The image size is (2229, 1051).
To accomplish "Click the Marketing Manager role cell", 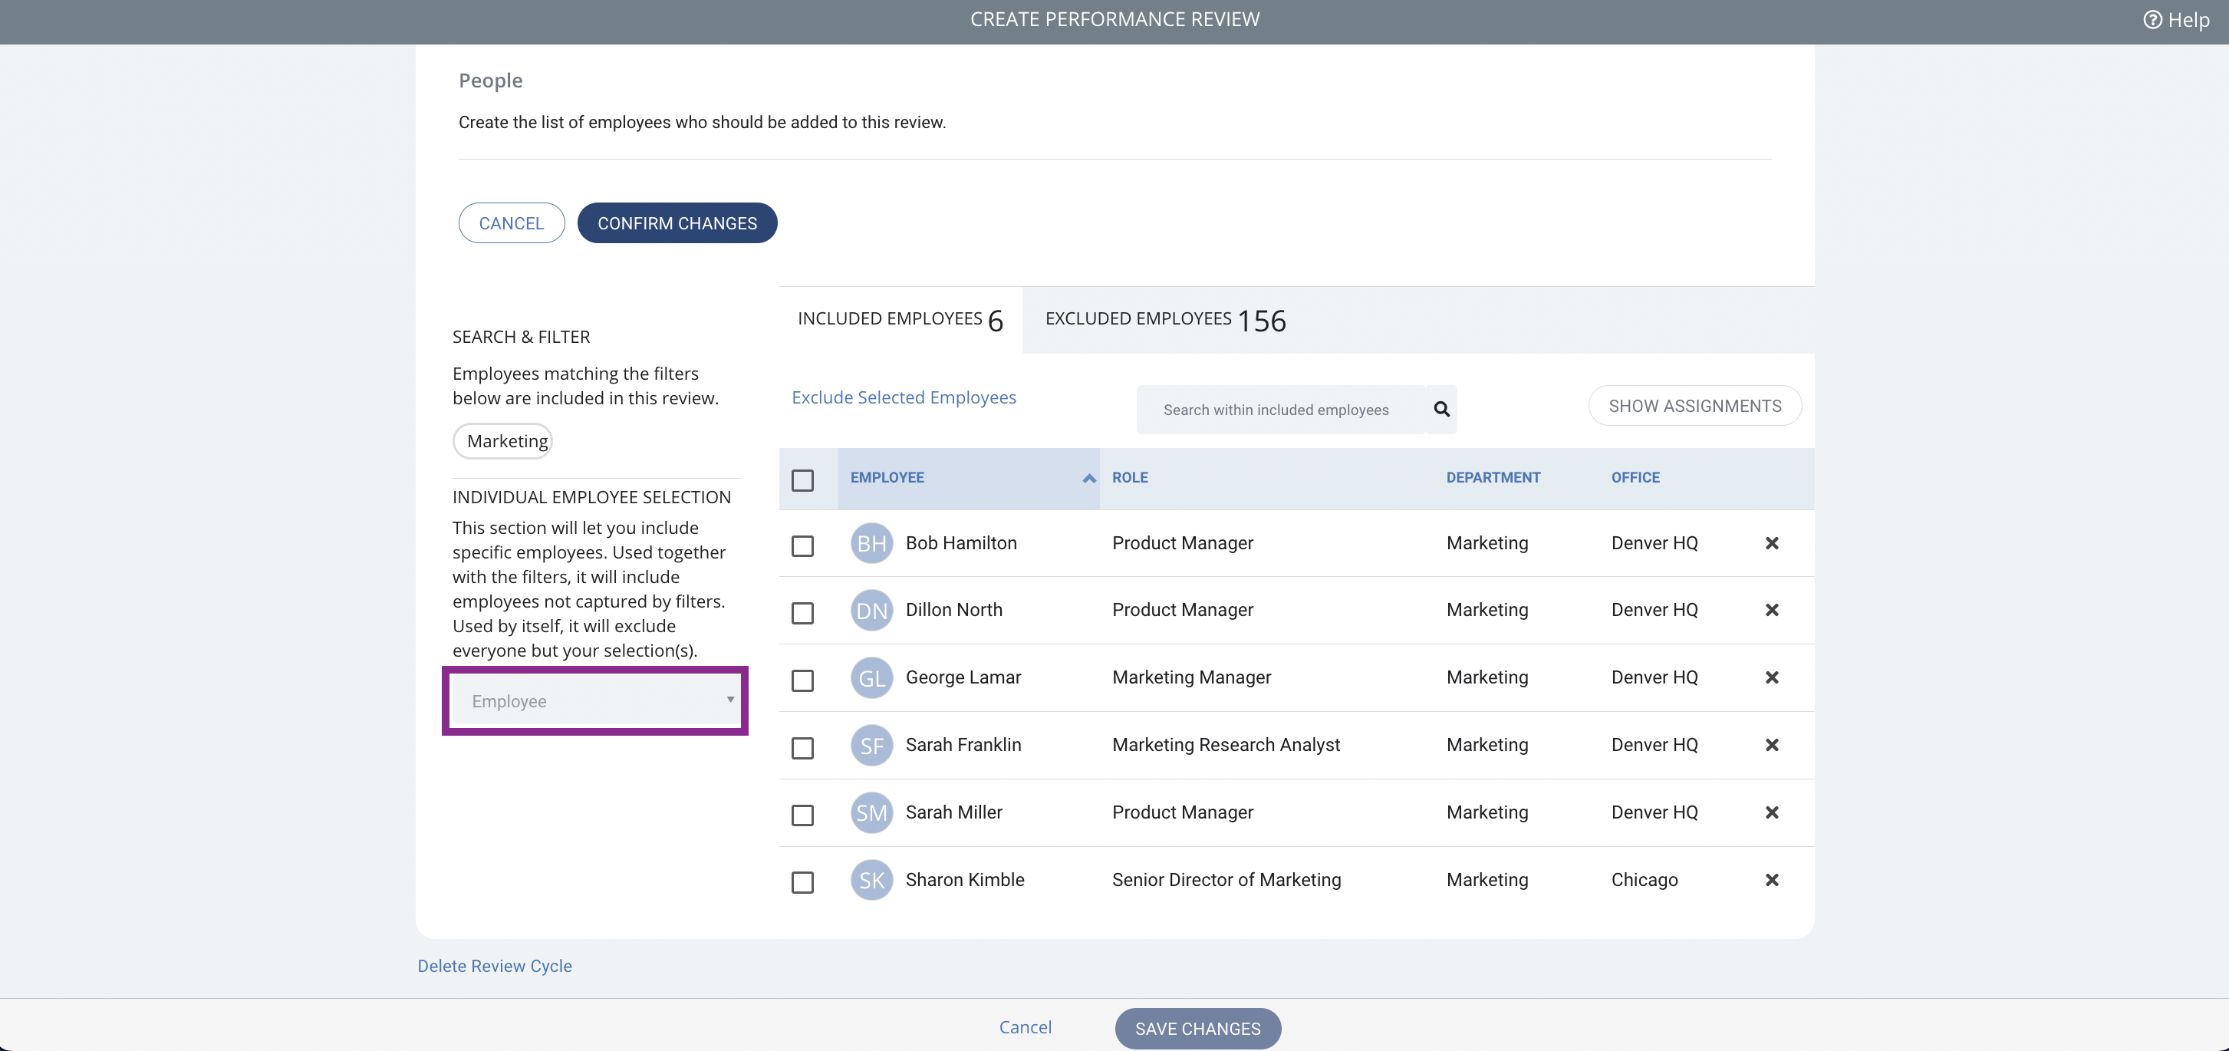I will 1191,677.
